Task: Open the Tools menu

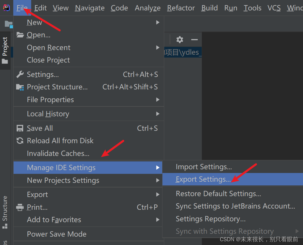Action: [x=253, y=8]
